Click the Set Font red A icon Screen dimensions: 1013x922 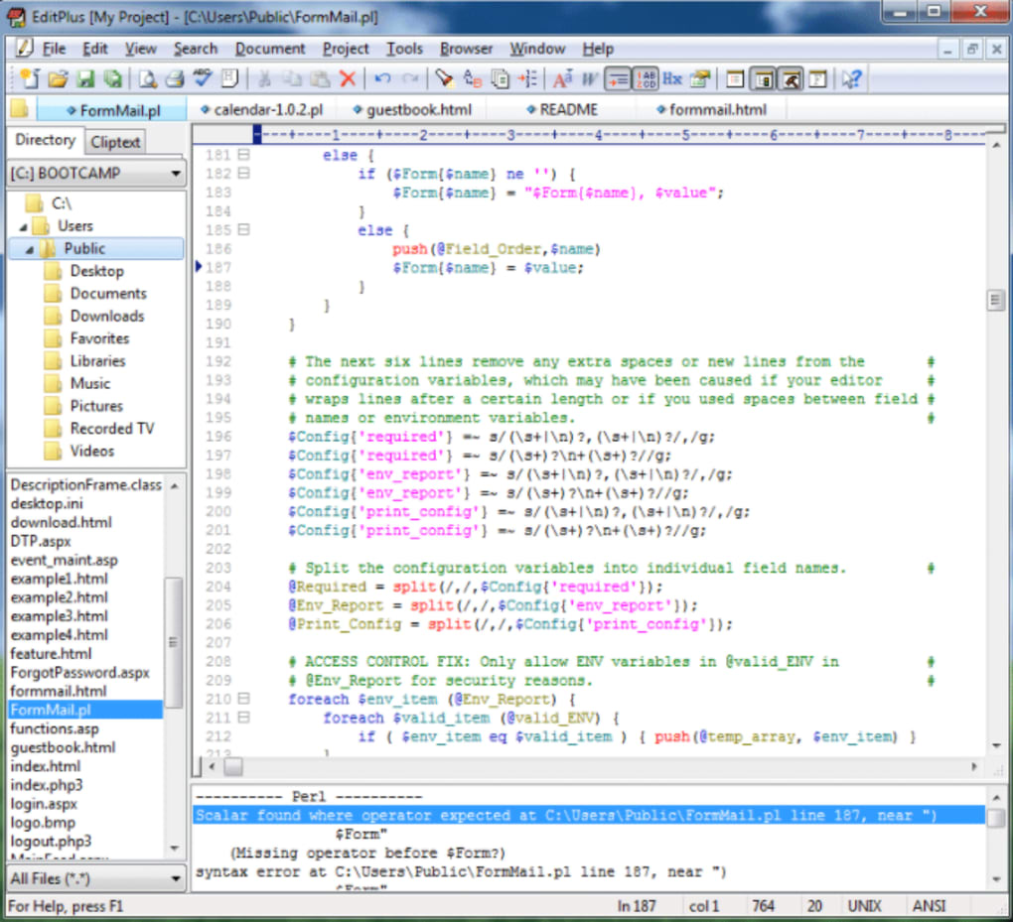click(562, 78)
